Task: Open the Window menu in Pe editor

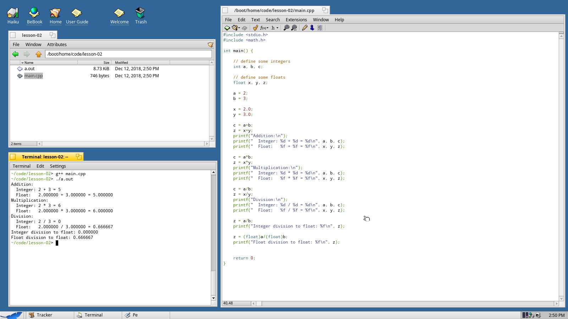Action: pyautogui.click(x=321, y=20)
